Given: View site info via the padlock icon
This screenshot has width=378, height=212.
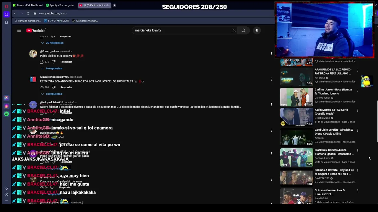Looking at the screenshot, I should 35,13.
